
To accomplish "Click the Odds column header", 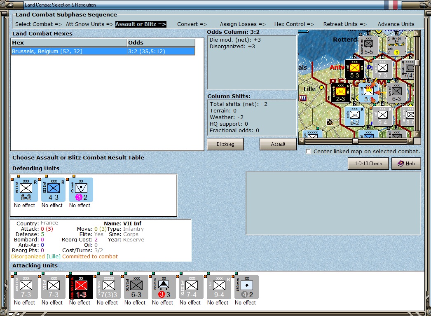I will 161,42.
